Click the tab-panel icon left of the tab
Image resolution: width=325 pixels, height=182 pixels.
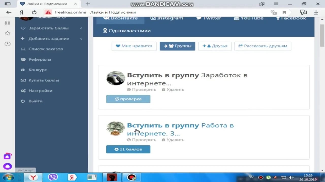click(x=8, y=4)
